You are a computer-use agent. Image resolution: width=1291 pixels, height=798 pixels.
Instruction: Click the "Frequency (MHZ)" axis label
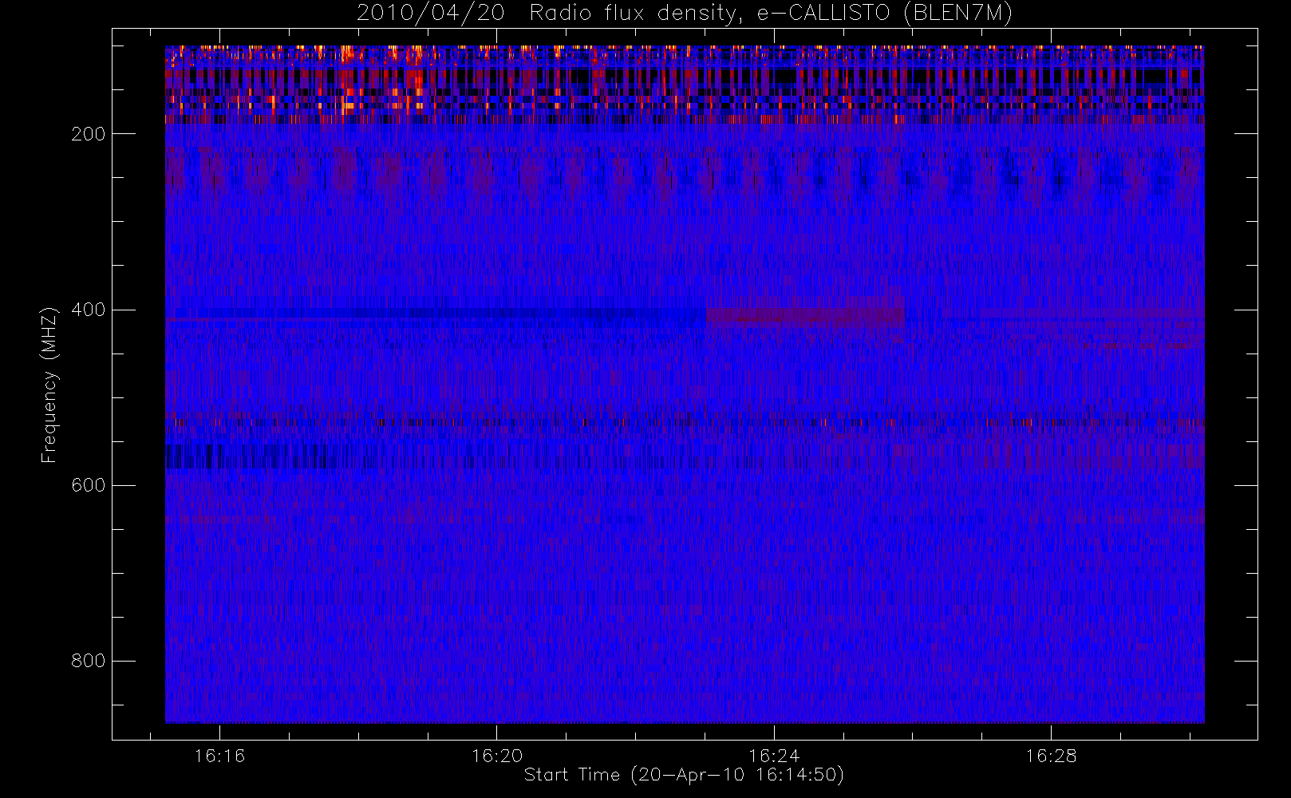pos(49,385)
